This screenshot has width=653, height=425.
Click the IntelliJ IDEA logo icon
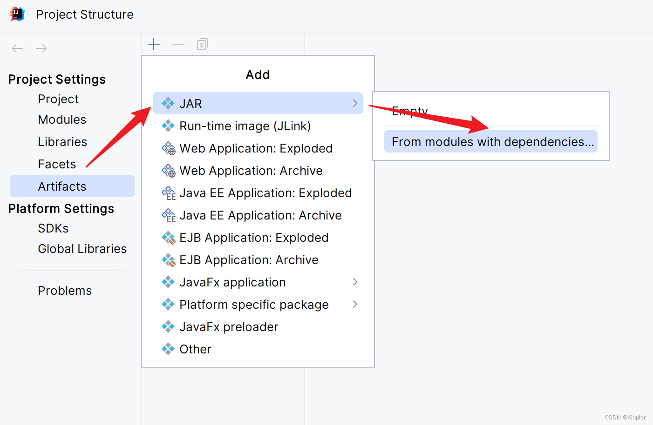17,14
